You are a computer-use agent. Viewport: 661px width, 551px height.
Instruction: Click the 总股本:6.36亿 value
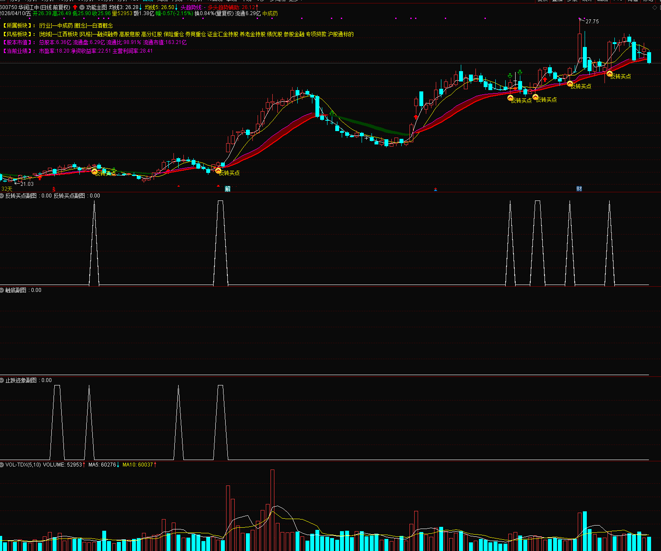coord(55,42)
